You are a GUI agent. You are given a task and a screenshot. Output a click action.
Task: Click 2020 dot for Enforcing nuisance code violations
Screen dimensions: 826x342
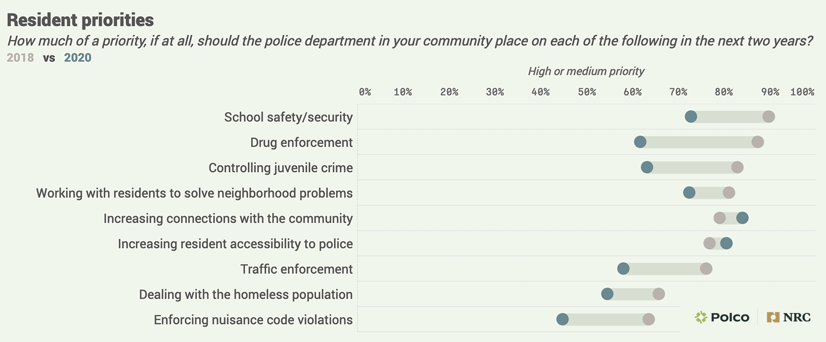click(x=563, y=320)
